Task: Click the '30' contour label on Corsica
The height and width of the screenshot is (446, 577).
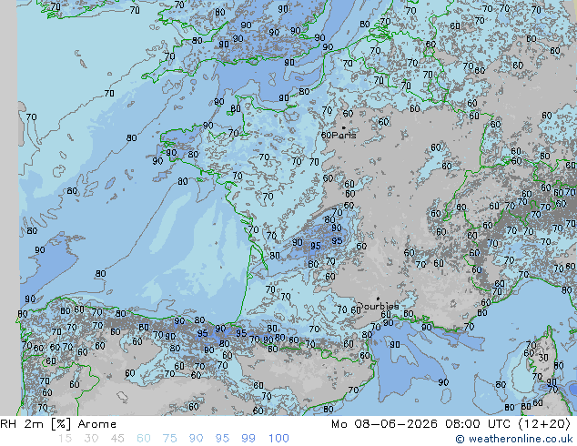Action: pyautogui.click(x=543, y=358)
